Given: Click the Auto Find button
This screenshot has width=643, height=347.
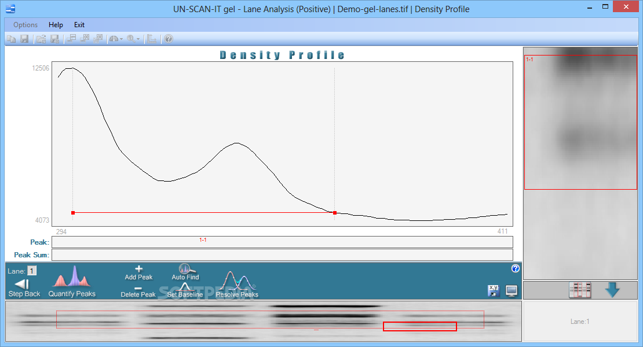Looking at the screenshot, I should pos(185,272).
